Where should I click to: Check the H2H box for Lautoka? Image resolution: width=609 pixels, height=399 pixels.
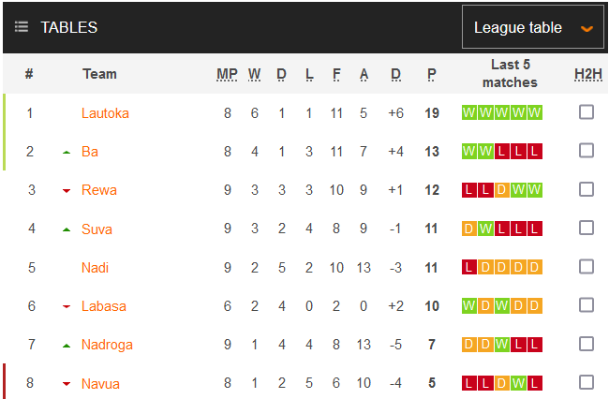(587, 112)
